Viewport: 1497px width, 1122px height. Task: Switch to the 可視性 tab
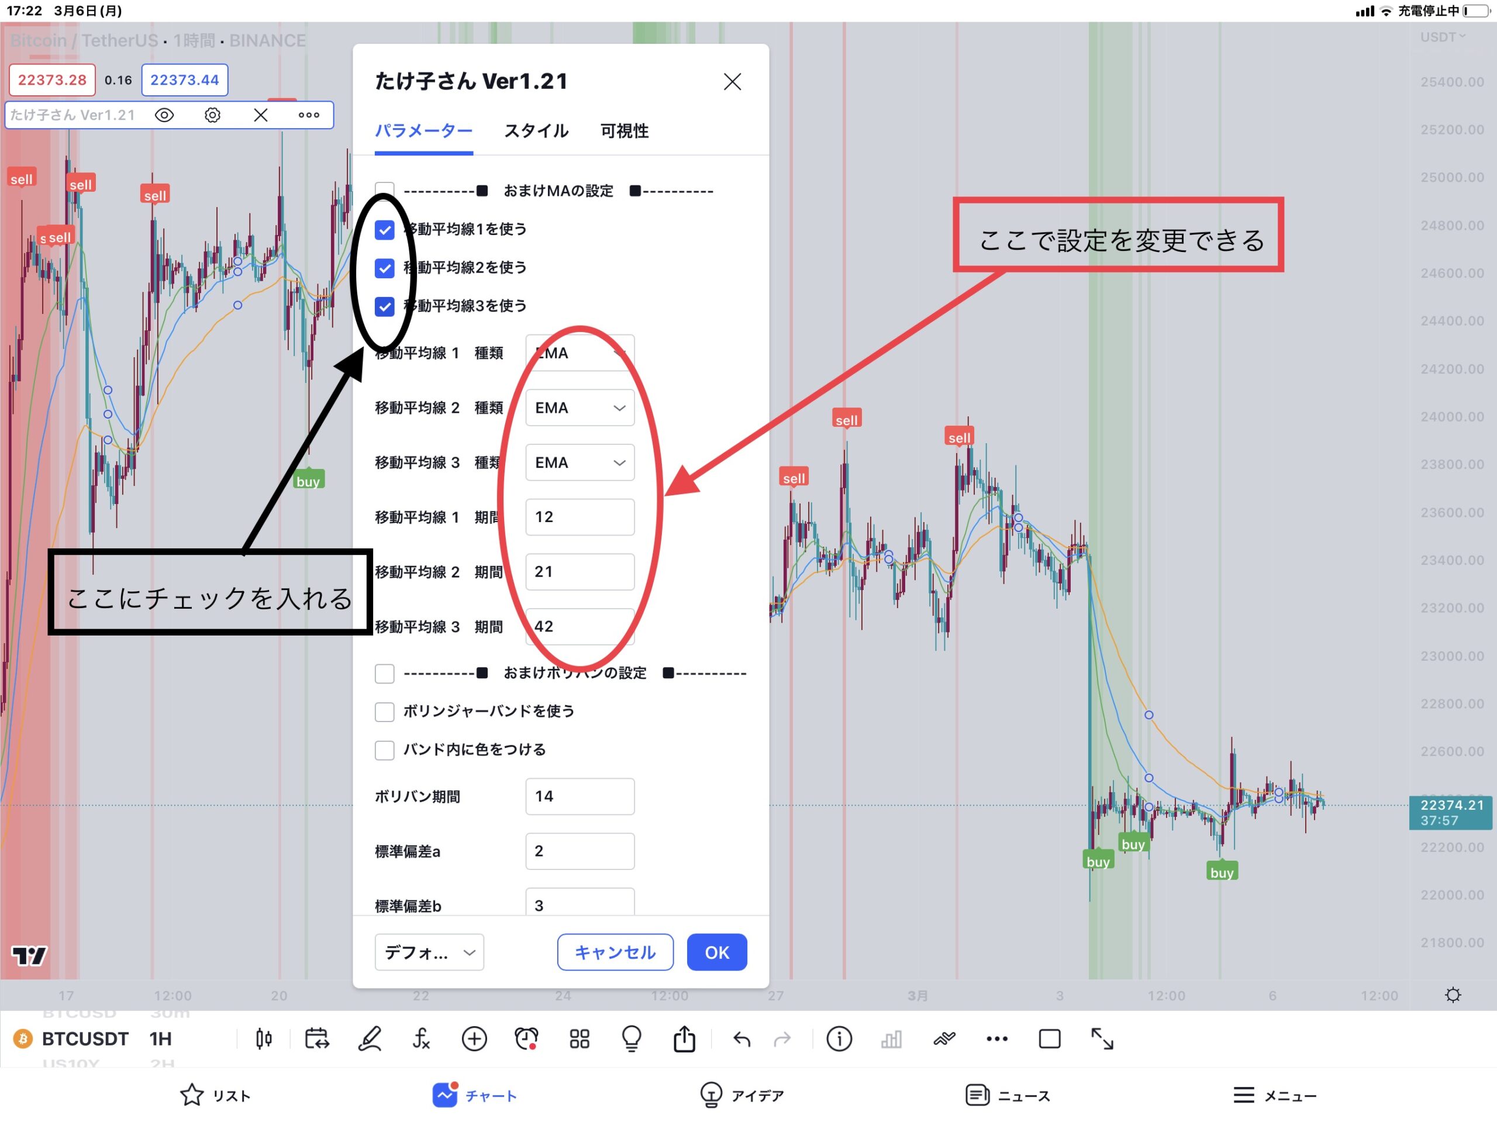(x=624, y=130)
